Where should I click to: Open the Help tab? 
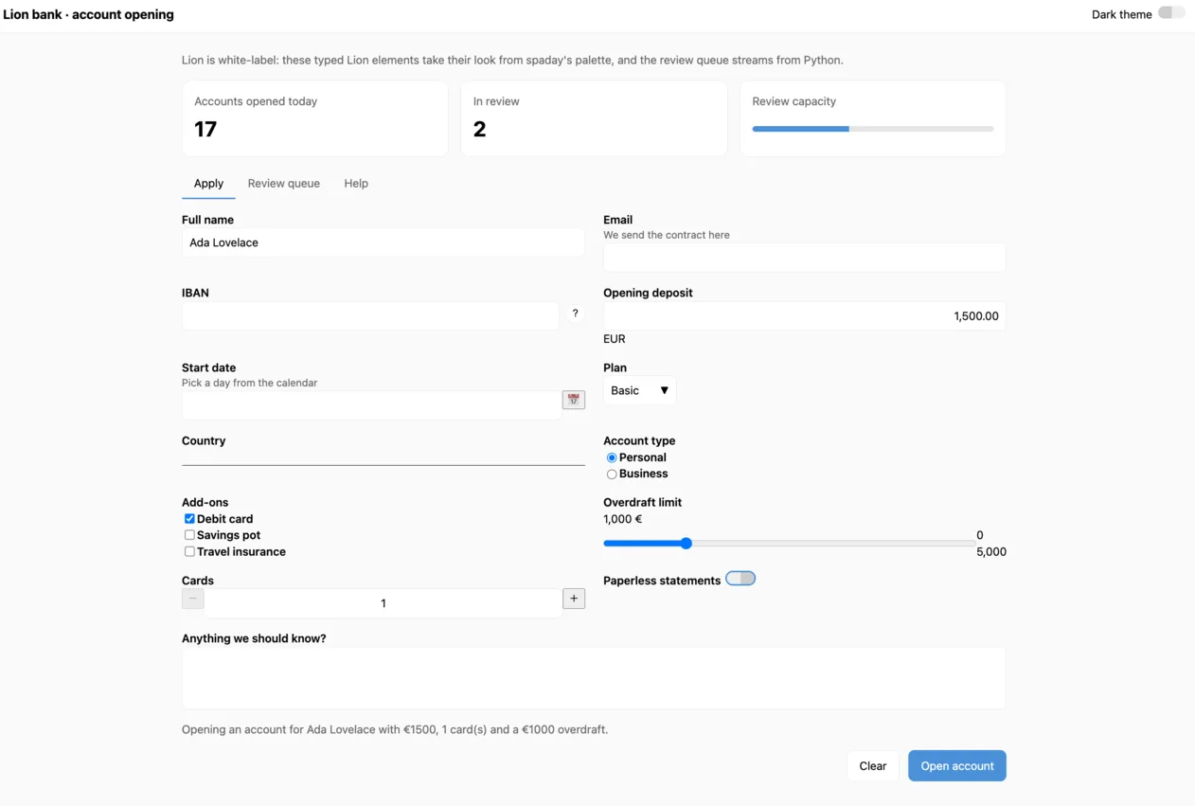[x=356, y=184]
